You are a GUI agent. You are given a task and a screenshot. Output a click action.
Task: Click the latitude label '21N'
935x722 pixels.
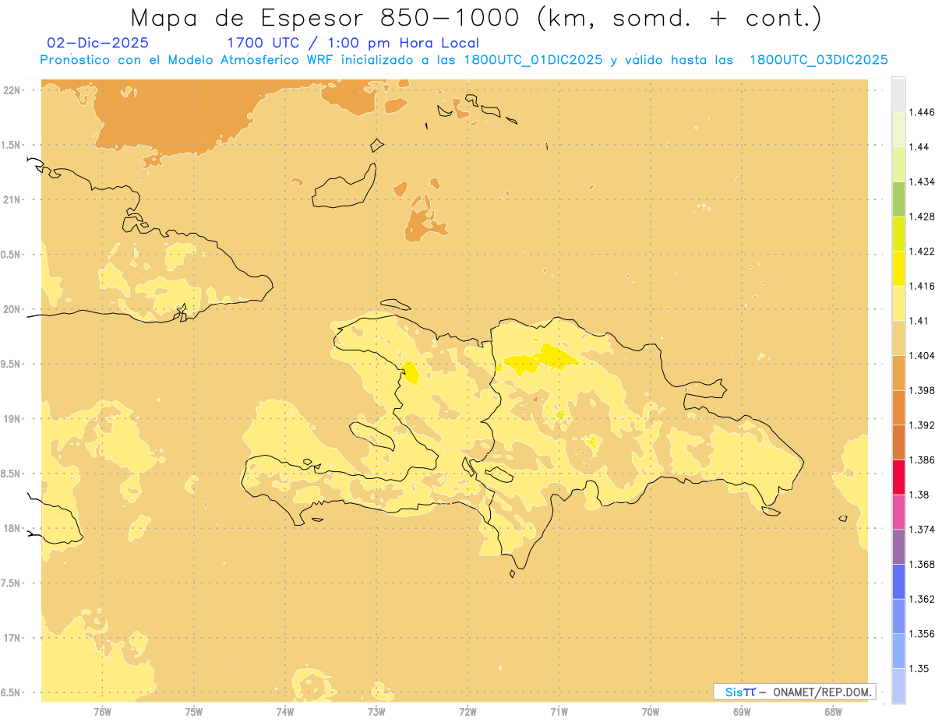(x=12, y=199)
